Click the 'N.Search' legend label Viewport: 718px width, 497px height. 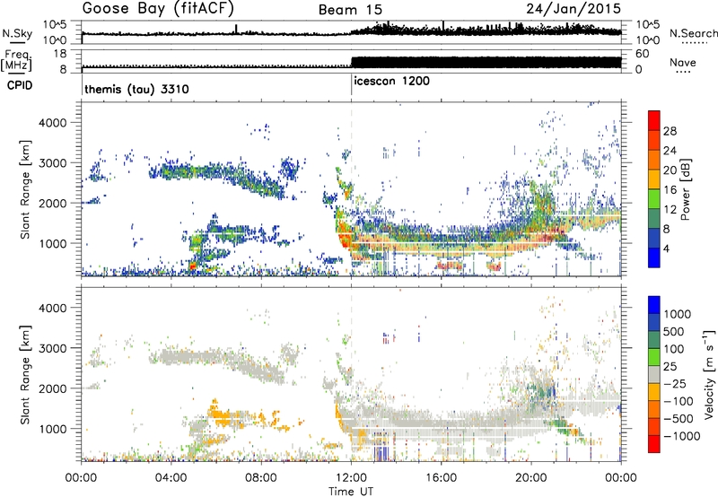click(693, 33)
